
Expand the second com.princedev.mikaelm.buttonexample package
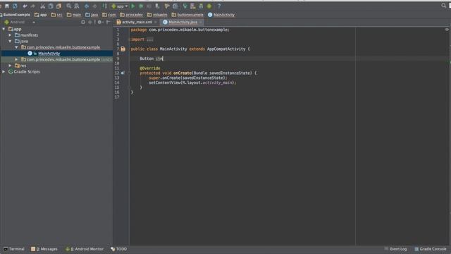pos(16,59)
